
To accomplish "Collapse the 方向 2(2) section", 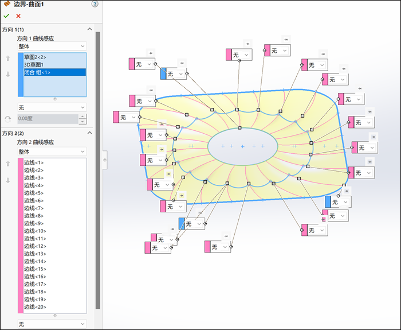I will pos(89,133).
